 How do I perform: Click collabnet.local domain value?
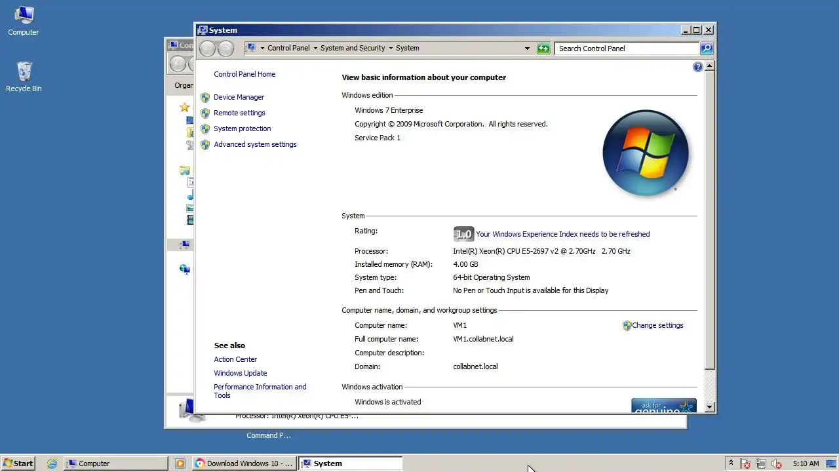[475, 366]
